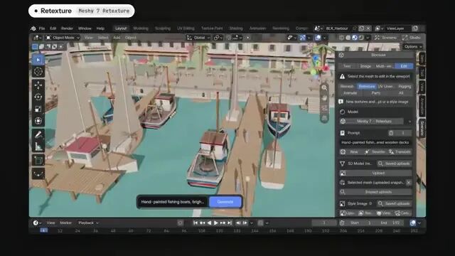Click the new scene icon beside BLK_Harbour

(361, 28)
